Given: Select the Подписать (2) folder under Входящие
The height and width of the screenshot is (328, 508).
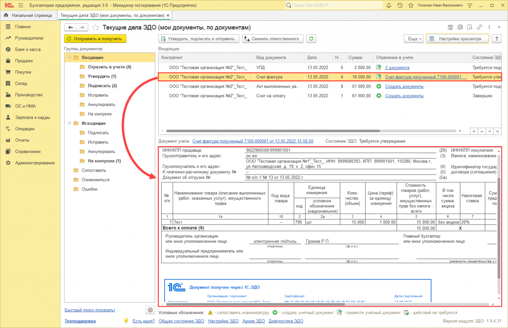Looking at the screenshot, I should 102,86.
